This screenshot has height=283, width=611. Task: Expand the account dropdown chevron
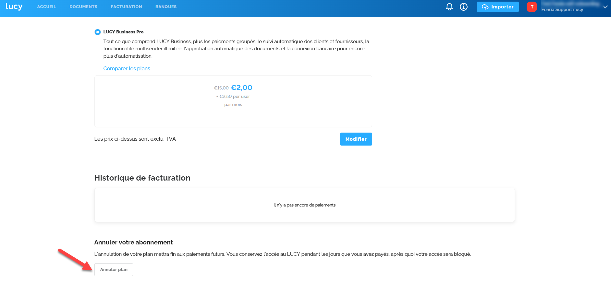(605, 7)
